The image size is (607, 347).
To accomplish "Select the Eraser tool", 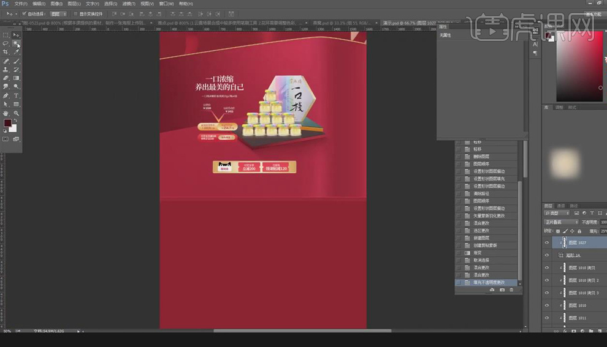I will point(6,78).
